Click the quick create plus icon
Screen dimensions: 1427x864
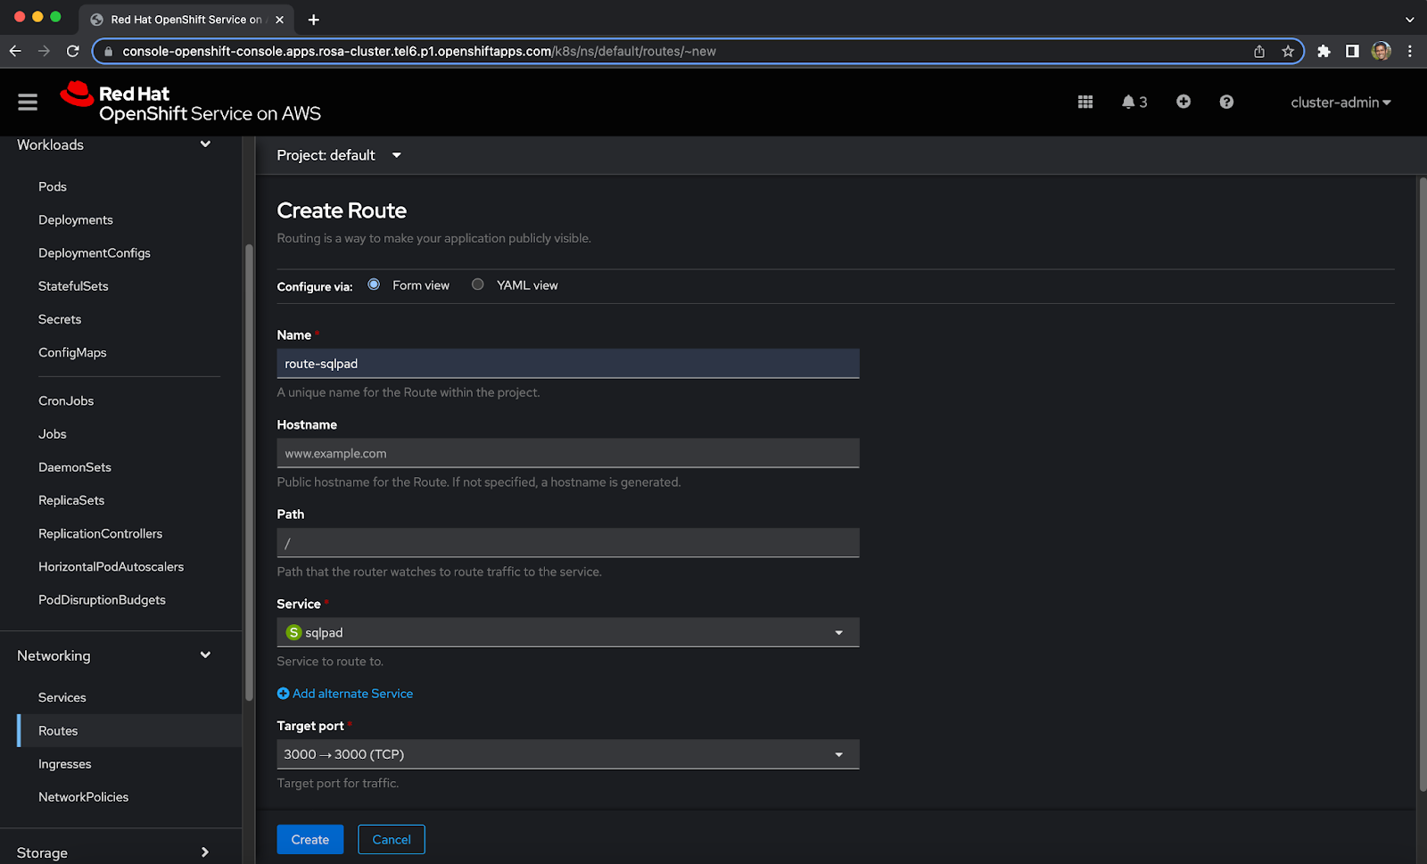pos(1183,102)
